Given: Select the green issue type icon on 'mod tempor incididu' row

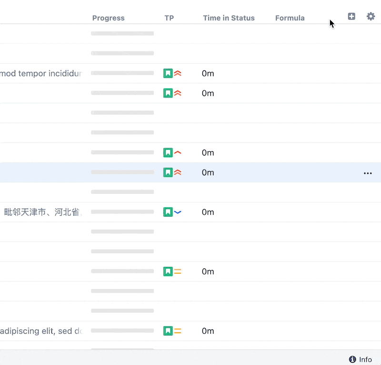Looking at the screenshot, I should pyautogui.click(x=168, y=73).
